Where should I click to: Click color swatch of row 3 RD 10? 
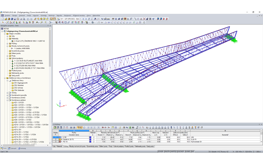coord(60,141)
